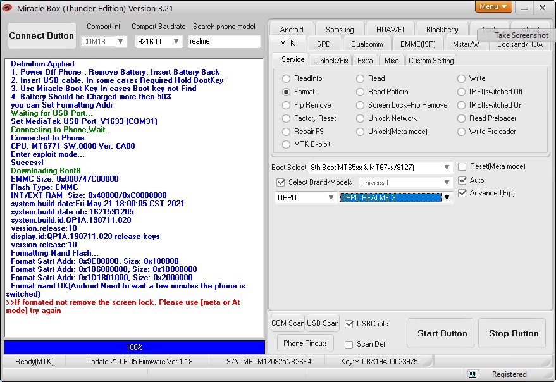Image resolution: width=556 pixels, height=382 pixels.
Task: Switch to the Blackberry tab
Action: (x=442, y=30)
